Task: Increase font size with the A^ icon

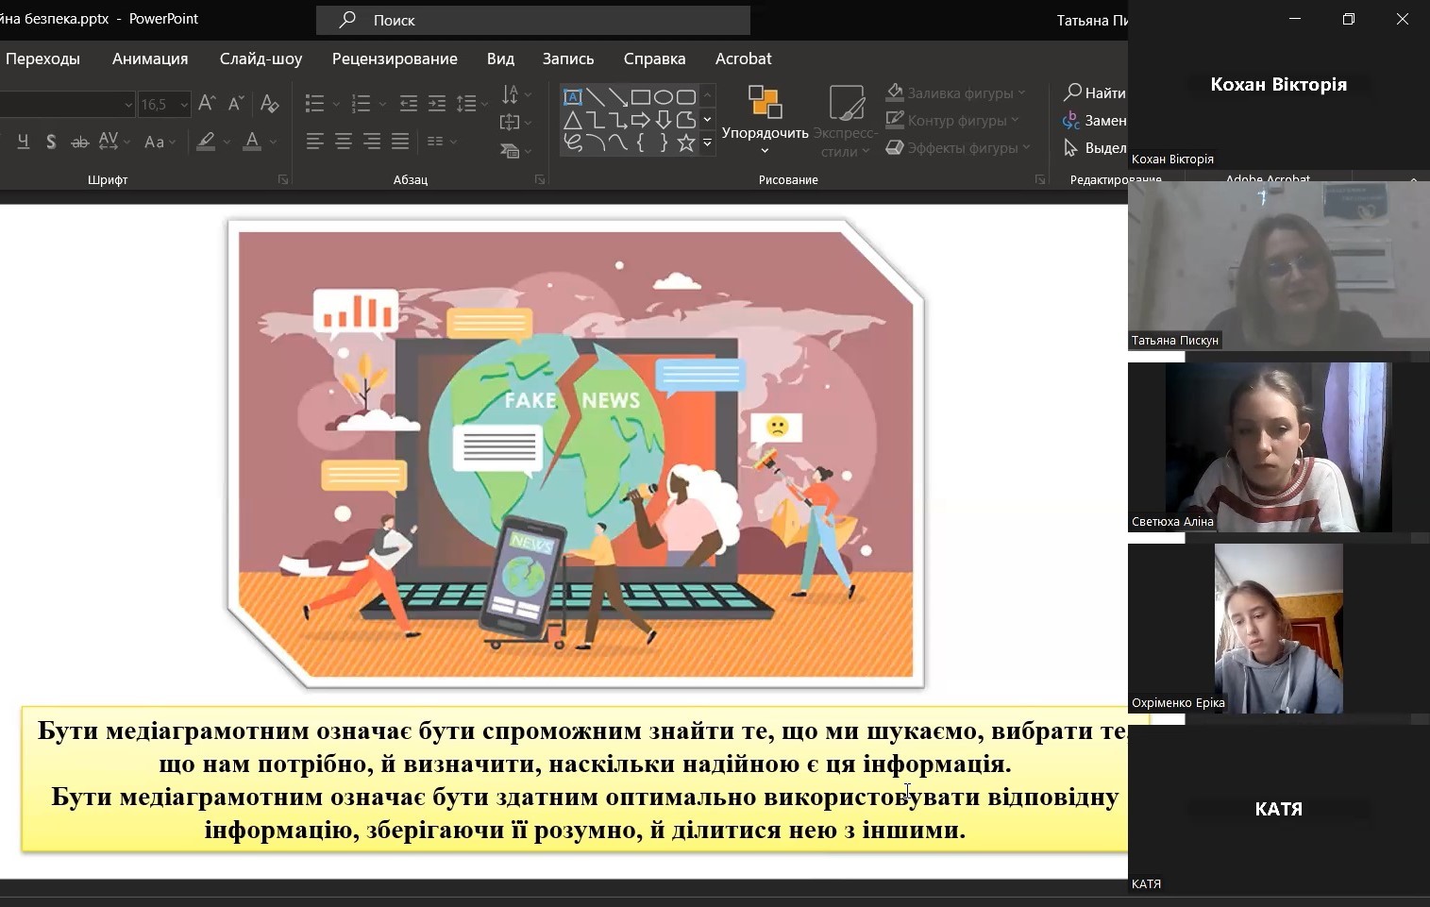Action: pyautogui.click(x=207, y=104)
